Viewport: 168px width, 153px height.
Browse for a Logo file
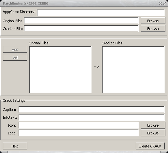click(x=153, y=133)
